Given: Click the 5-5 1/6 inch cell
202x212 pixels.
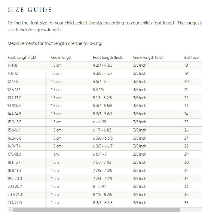Looking at the screenshot, I should (x=98, y=90).
